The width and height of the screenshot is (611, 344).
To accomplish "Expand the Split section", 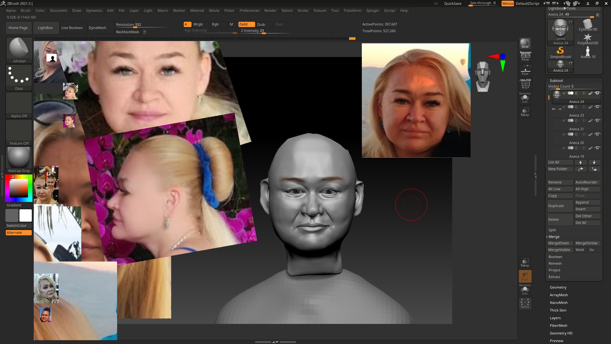I will pyautogui.click(x=552, y=230).
